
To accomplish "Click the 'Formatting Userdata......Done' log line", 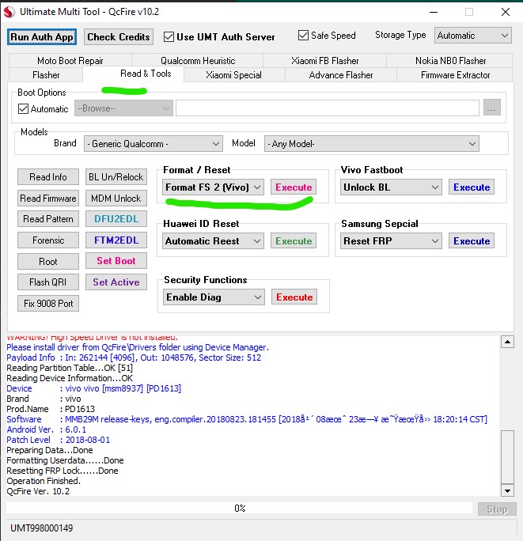I will click(x=65, y=460).
